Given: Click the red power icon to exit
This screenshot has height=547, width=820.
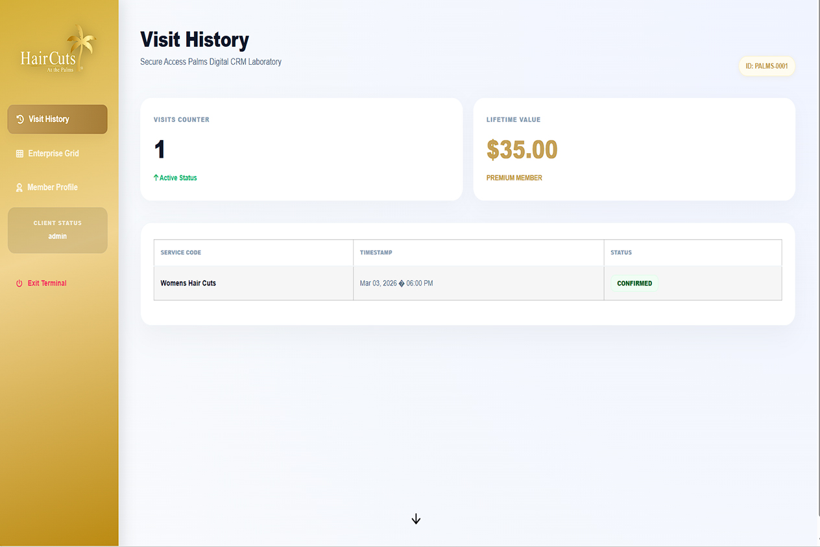Looking at the screenshot, I should 19,284.
